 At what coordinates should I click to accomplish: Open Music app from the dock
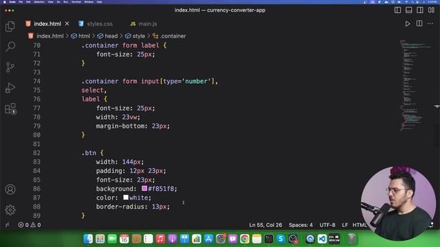point(160,239)
